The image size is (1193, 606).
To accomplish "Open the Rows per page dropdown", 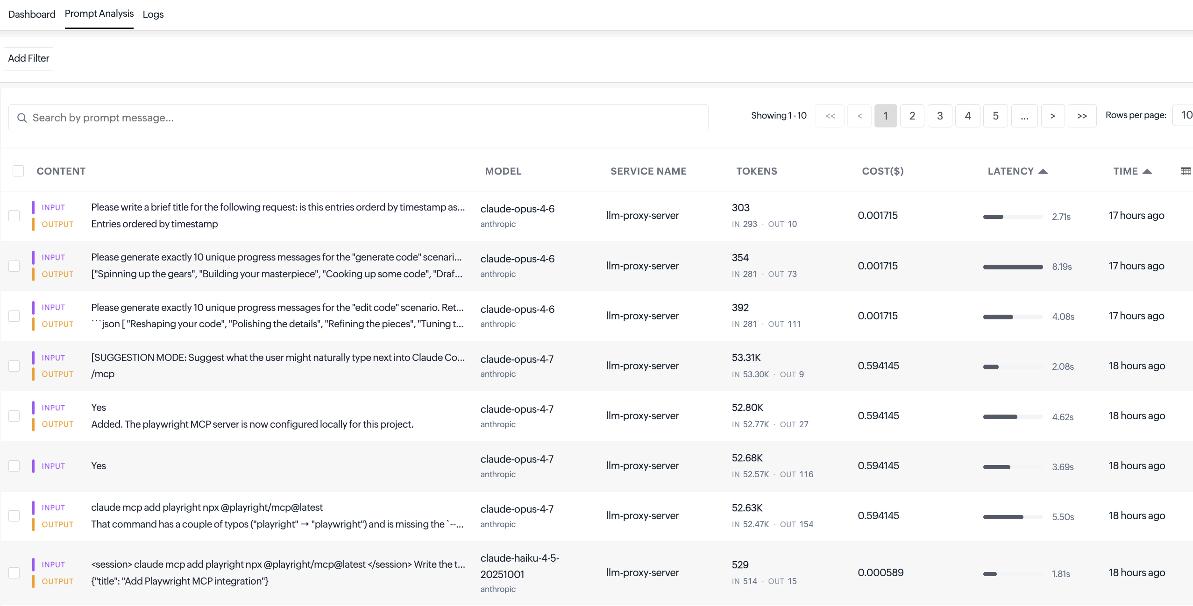I will point(1183,115).
